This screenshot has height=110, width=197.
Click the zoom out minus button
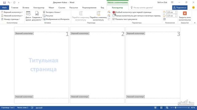pyautogui.click(x=171, y=108)
